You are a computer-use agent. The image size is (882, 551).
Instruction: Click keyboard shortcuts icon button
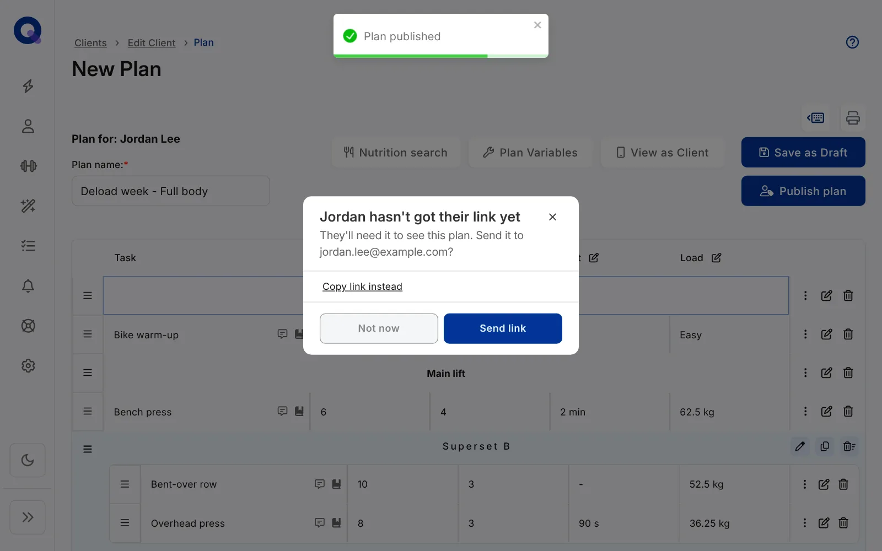pos(816,118)
